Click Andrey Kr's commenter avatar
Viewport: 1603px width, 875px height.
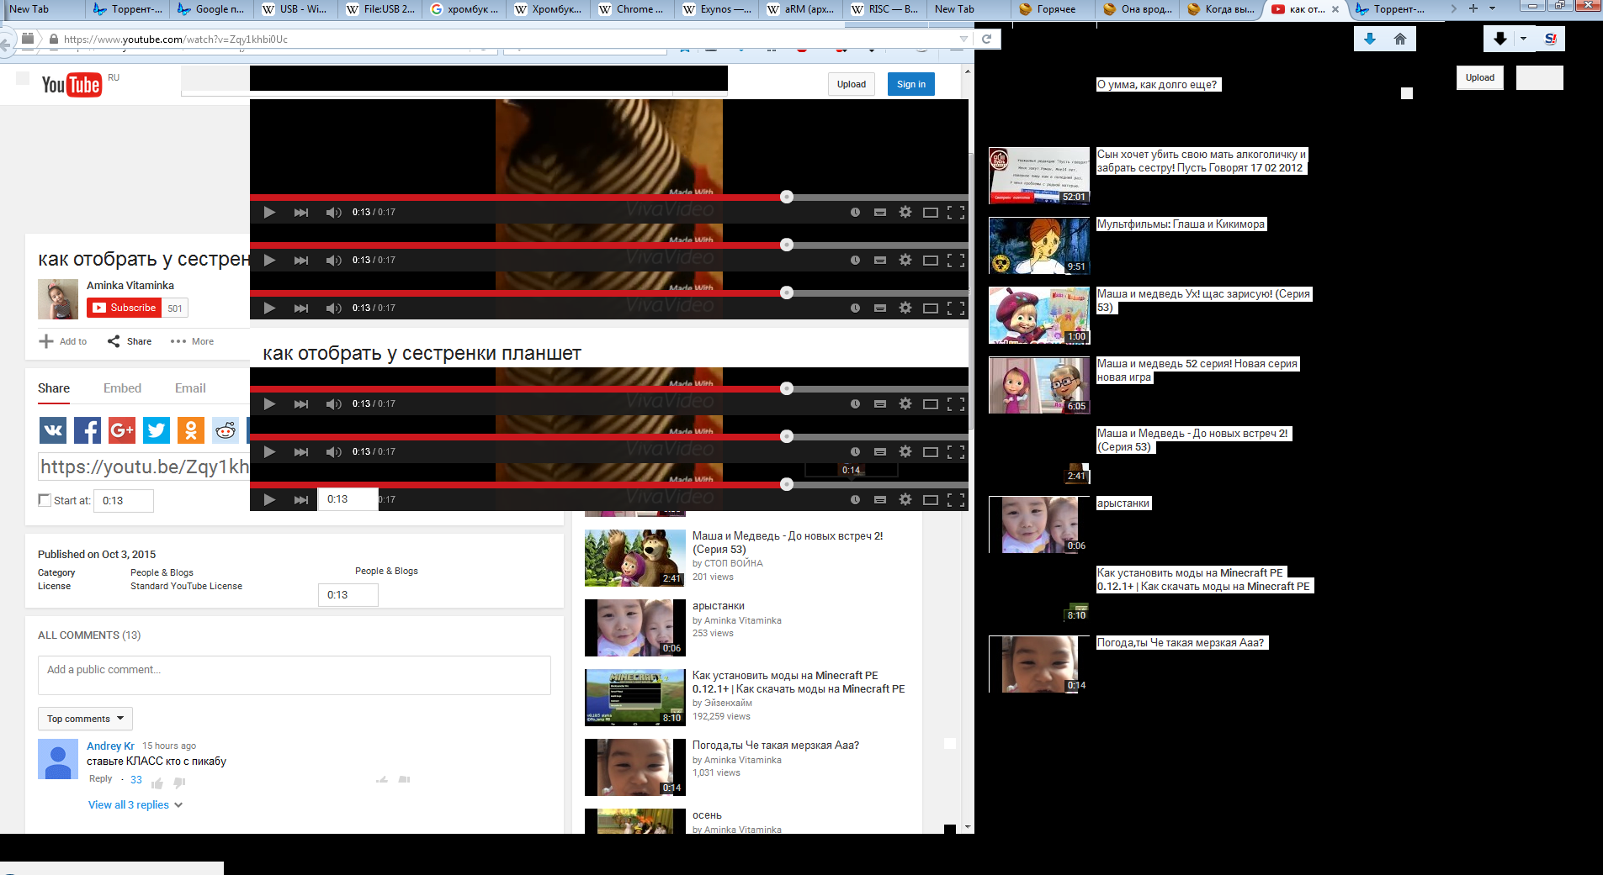(58, 759)
